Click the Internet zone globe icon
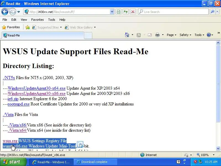This screenshot has width=221, height=166. 142,155
